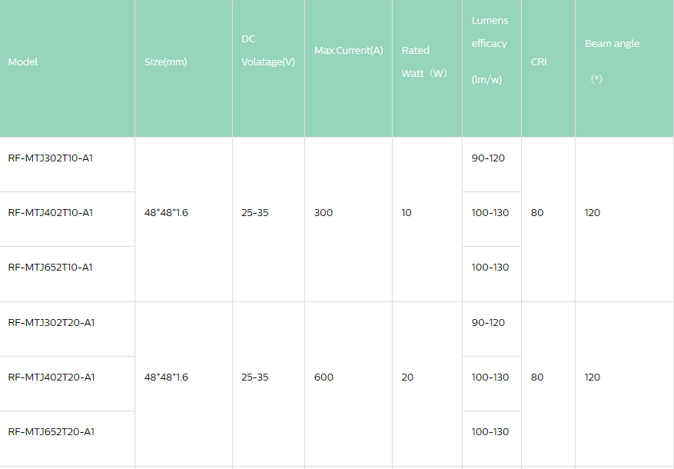The height and width of the screenshot is (469, 674).
Task: Select the RF-MTJ652T20-A1 model row
Action: point(51,431)
